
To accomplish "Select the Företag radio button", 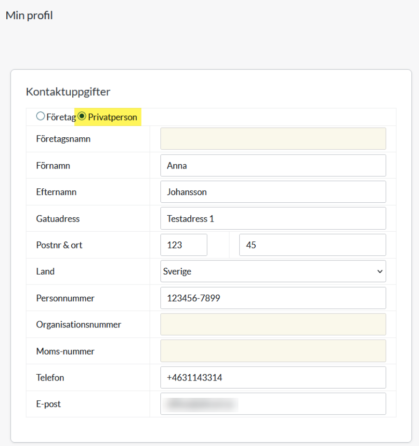I will click(x=40, y=116).
